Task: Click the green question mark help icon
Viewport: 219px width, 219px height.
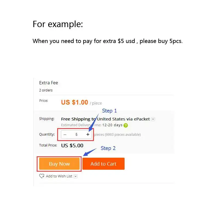Action: (x=126, y=125)
